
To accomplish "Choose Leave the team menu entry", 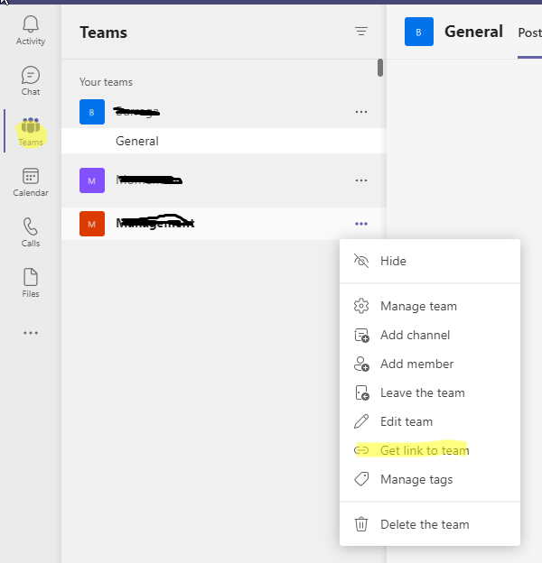I will (x=430, y=392).
